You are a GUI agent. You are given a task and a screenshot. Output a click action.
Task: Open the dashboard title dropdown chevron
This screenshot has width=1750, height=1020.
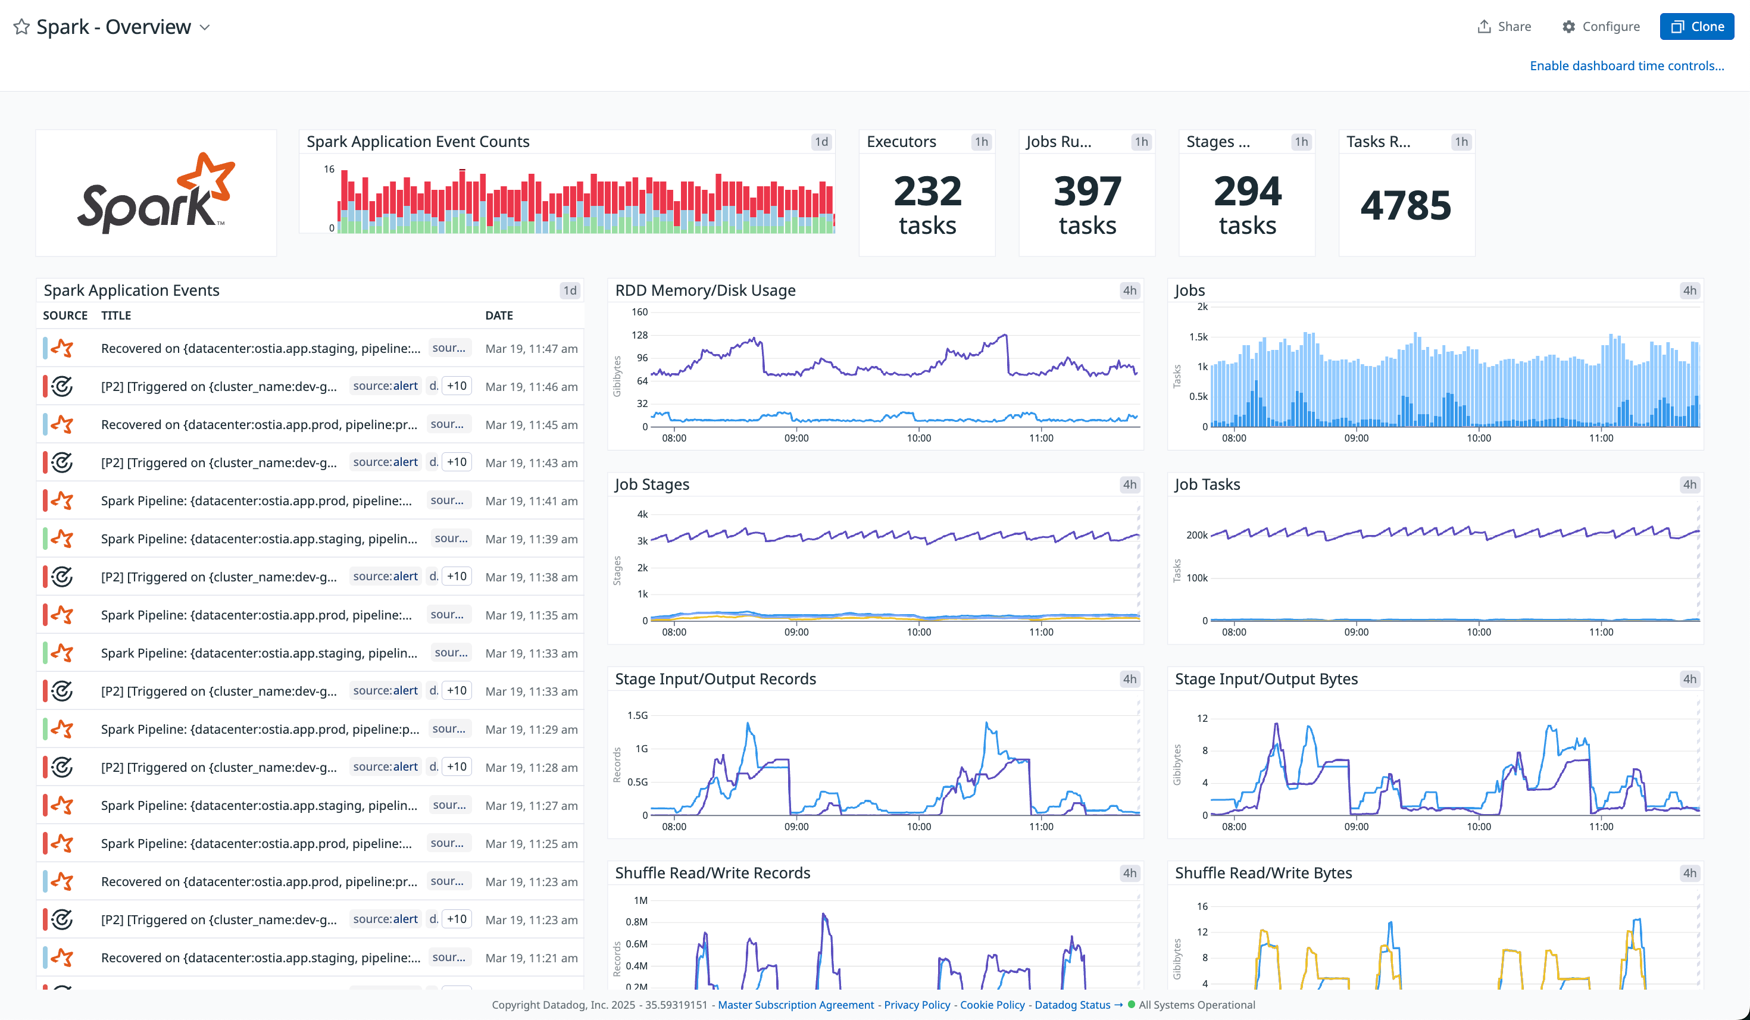pyautogui.click(x=205, y=27)
